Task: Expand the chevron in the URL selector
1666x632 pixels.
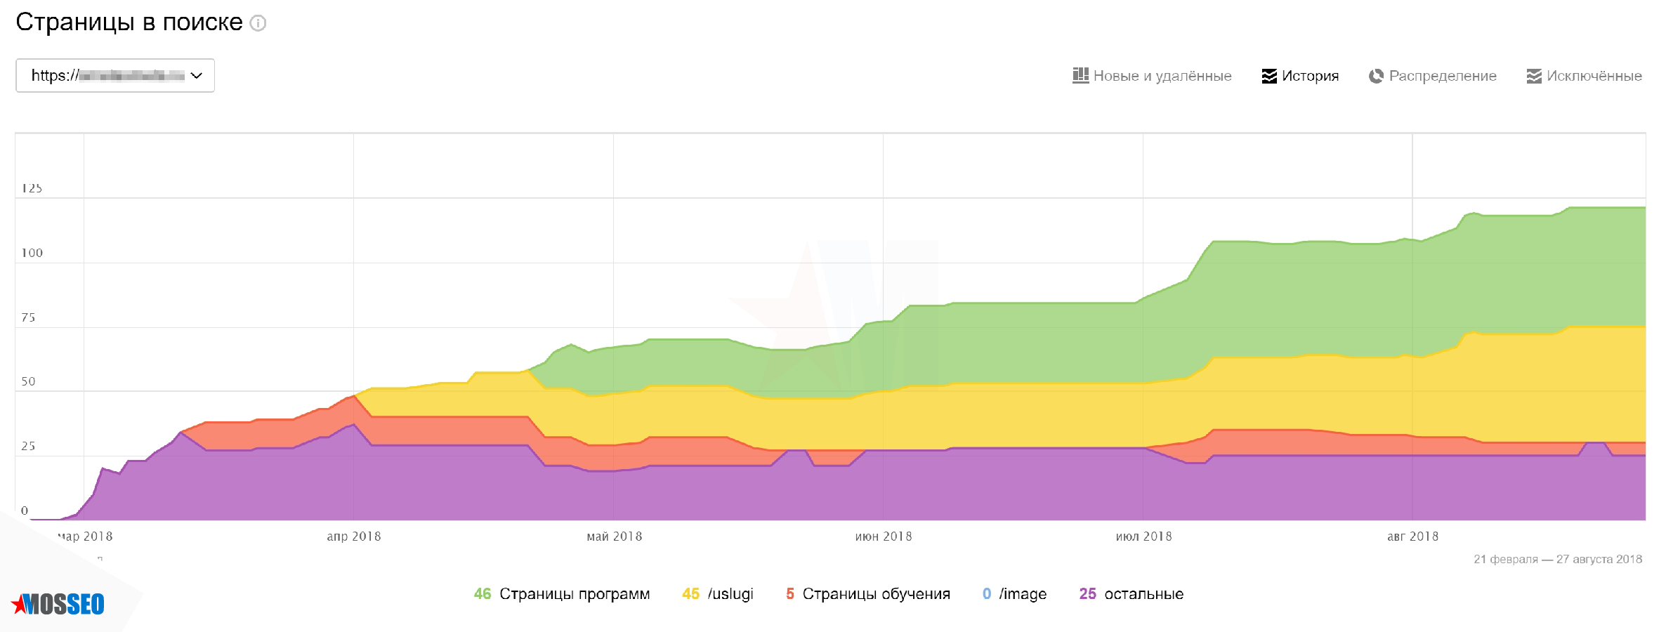Action: pos(197,76)
